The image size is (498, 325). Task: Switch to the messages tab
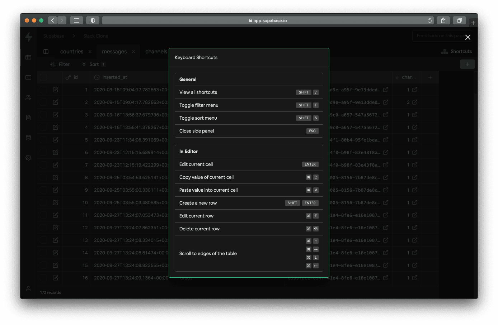(x=114, y=52)
